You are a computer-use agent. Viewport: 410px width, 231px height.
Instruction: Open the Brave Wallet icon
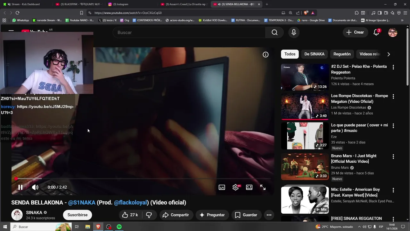[386, 13]
